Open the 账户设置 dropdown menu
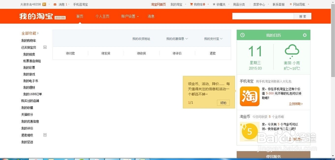 click(130, 16)
